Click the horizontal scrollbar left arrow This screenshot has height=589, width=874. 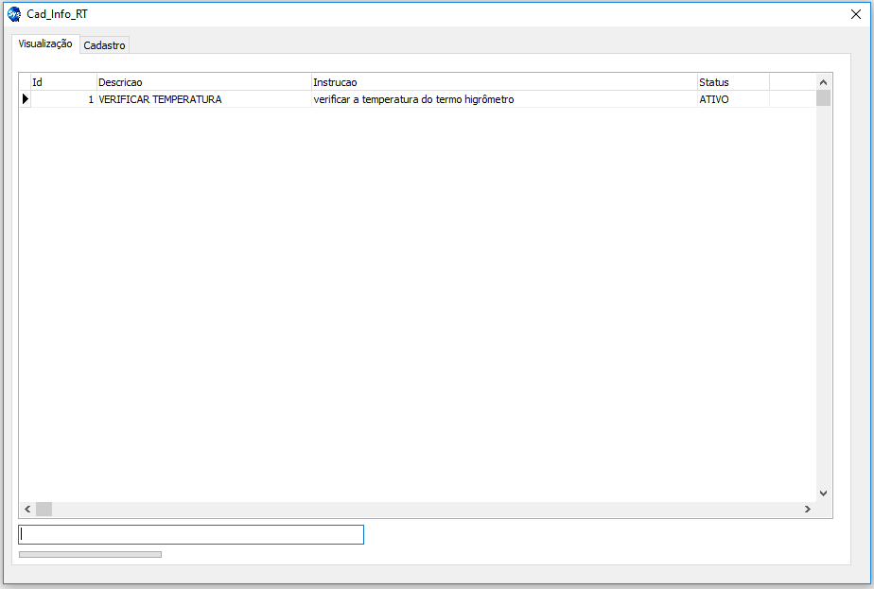pyautogui.click(x=27, y=510)
